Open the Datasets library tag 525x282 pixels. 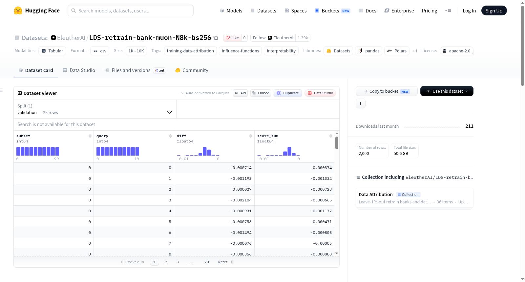pyautogui.click(x=338, y=51)
